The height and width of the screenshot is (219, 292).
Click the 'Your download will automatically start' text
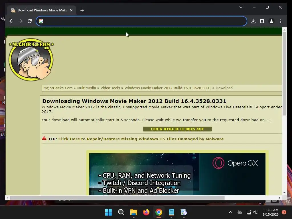[x=157, y=120]
